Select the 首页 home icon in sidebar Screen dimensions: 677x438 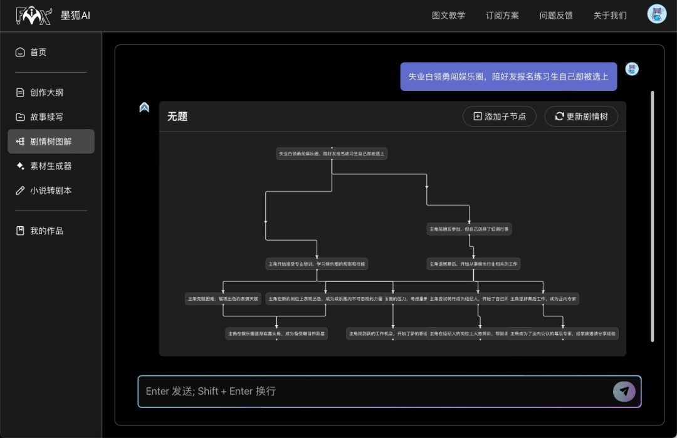click(21, 52)
